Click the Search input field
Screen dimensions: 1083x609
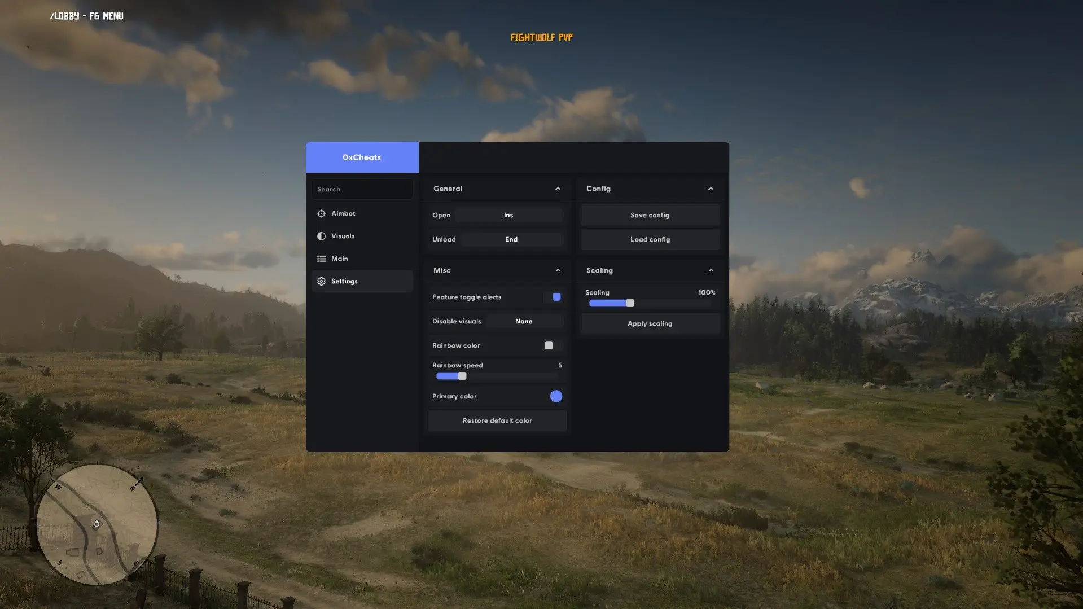(x=362, y=189)
